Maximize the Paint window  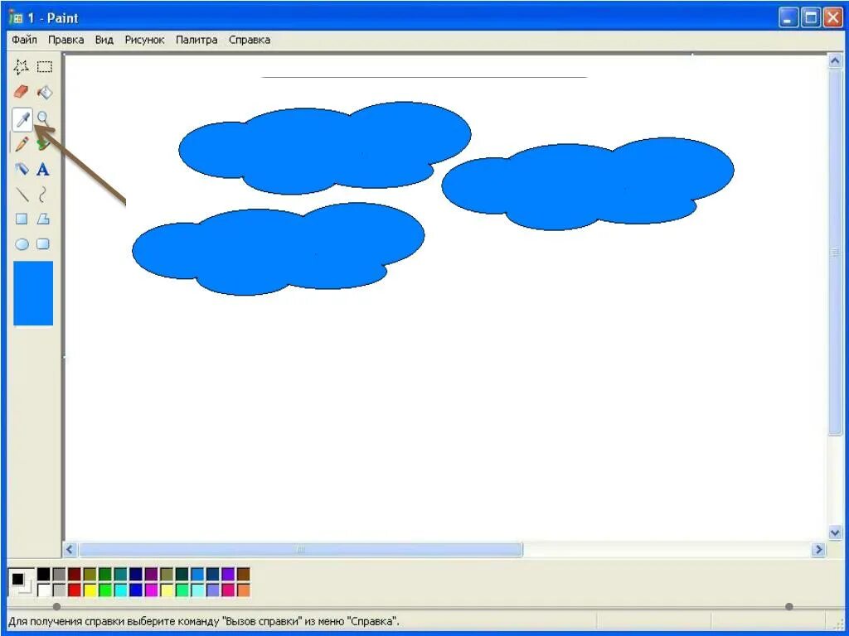click(811, 18)
